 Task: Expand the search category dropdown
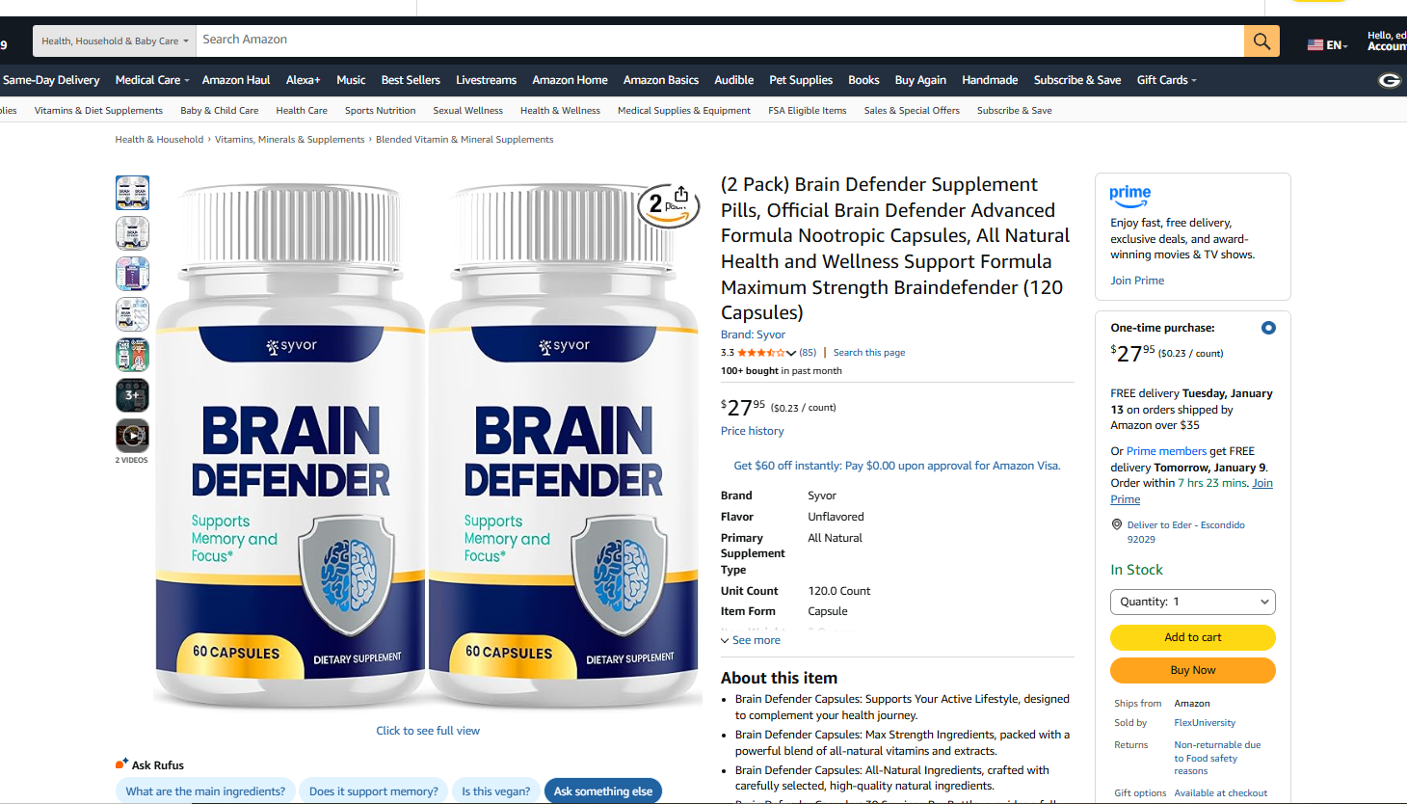115,40
